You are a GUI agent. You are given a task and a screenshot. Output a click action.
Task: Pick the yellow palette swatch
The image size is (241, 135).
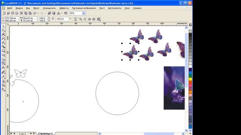pos(190,79)
